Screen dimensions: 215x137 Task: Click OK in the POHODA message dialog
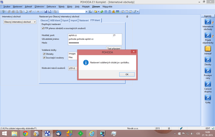point(127,74)
